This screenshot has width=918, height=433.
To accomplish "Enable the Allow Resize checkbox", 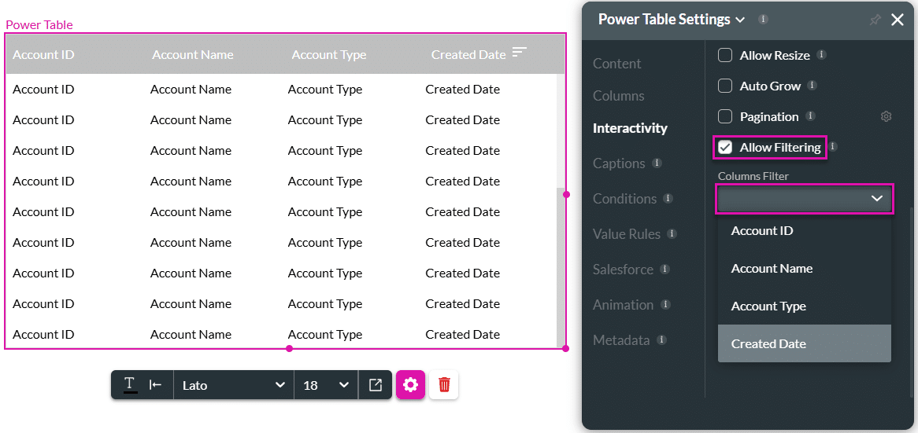I will tap(725, 55).
